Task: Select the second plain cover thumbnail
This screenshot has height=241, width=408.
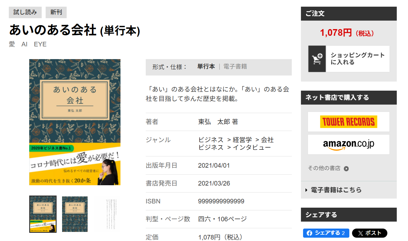Action: (75, 214)
